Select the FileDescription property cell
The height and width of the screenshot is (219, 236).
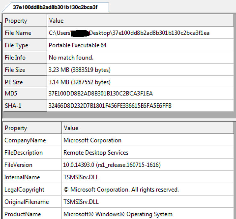tap(32, 153)
